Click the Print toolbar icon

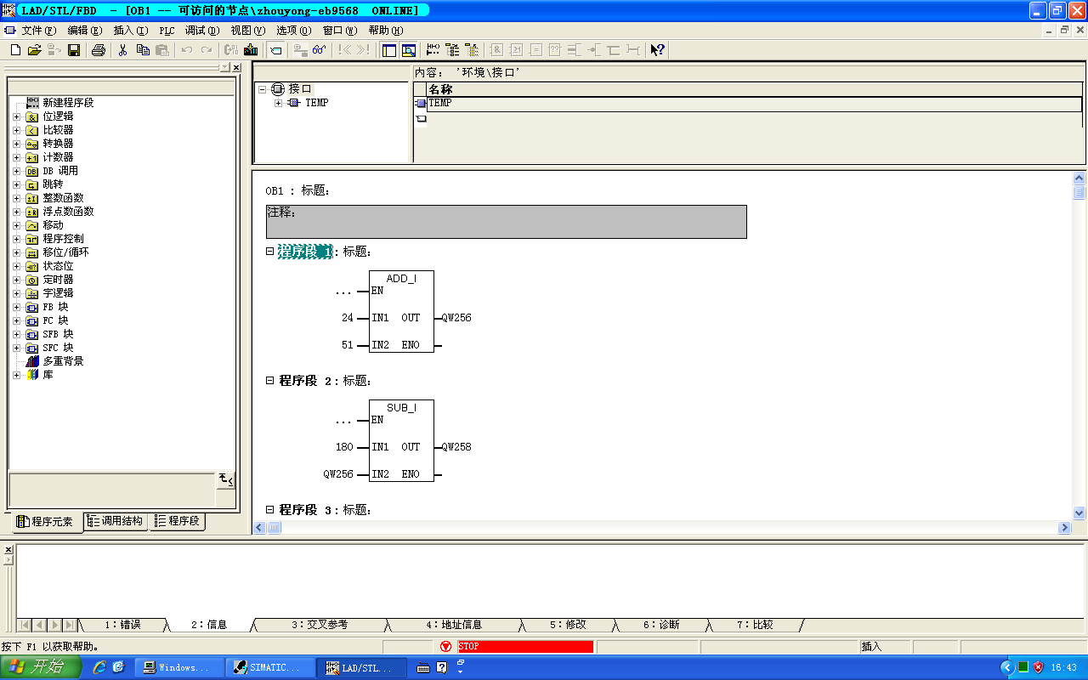point(99,50)
